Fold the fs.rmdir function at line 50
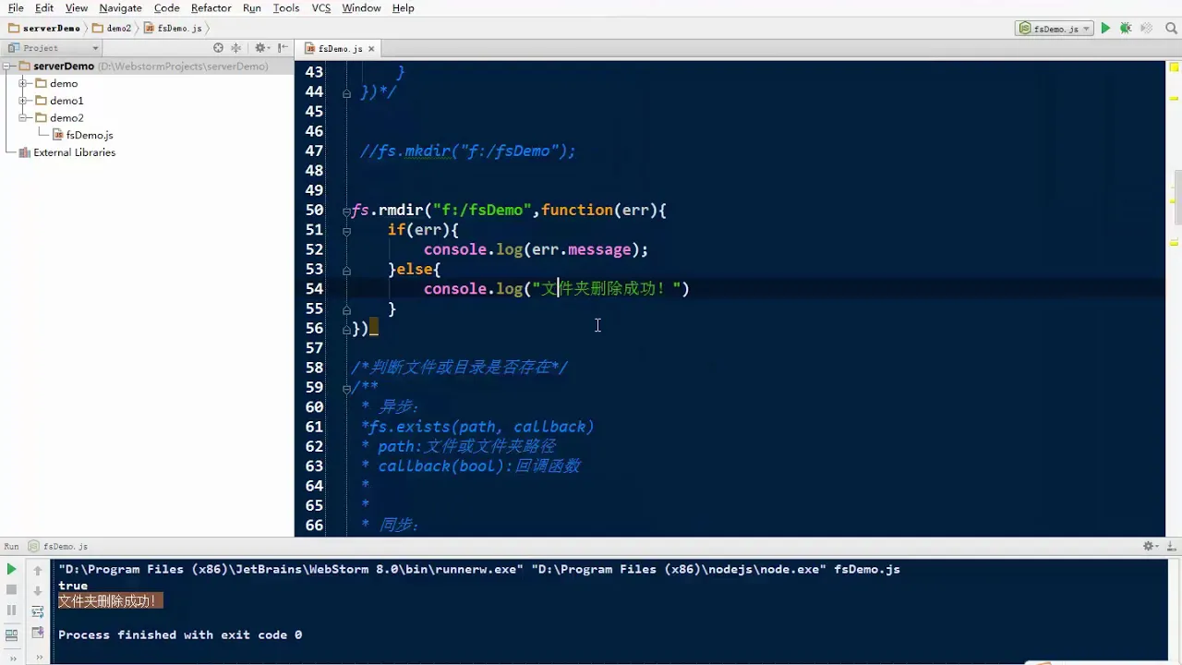This screenshot has height=665, width=1182. coord(346,211)
